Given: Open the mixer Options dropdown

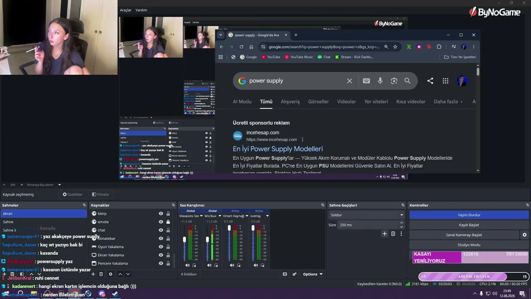Looking at the screenshot, I should (x=313, y=274).
